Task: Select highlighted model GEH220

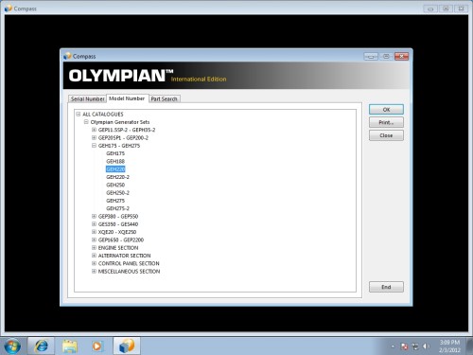Action: [115, 169]
